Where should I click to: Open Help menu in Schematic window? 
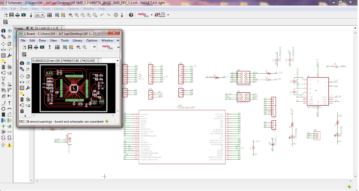[x=102, y=9]
